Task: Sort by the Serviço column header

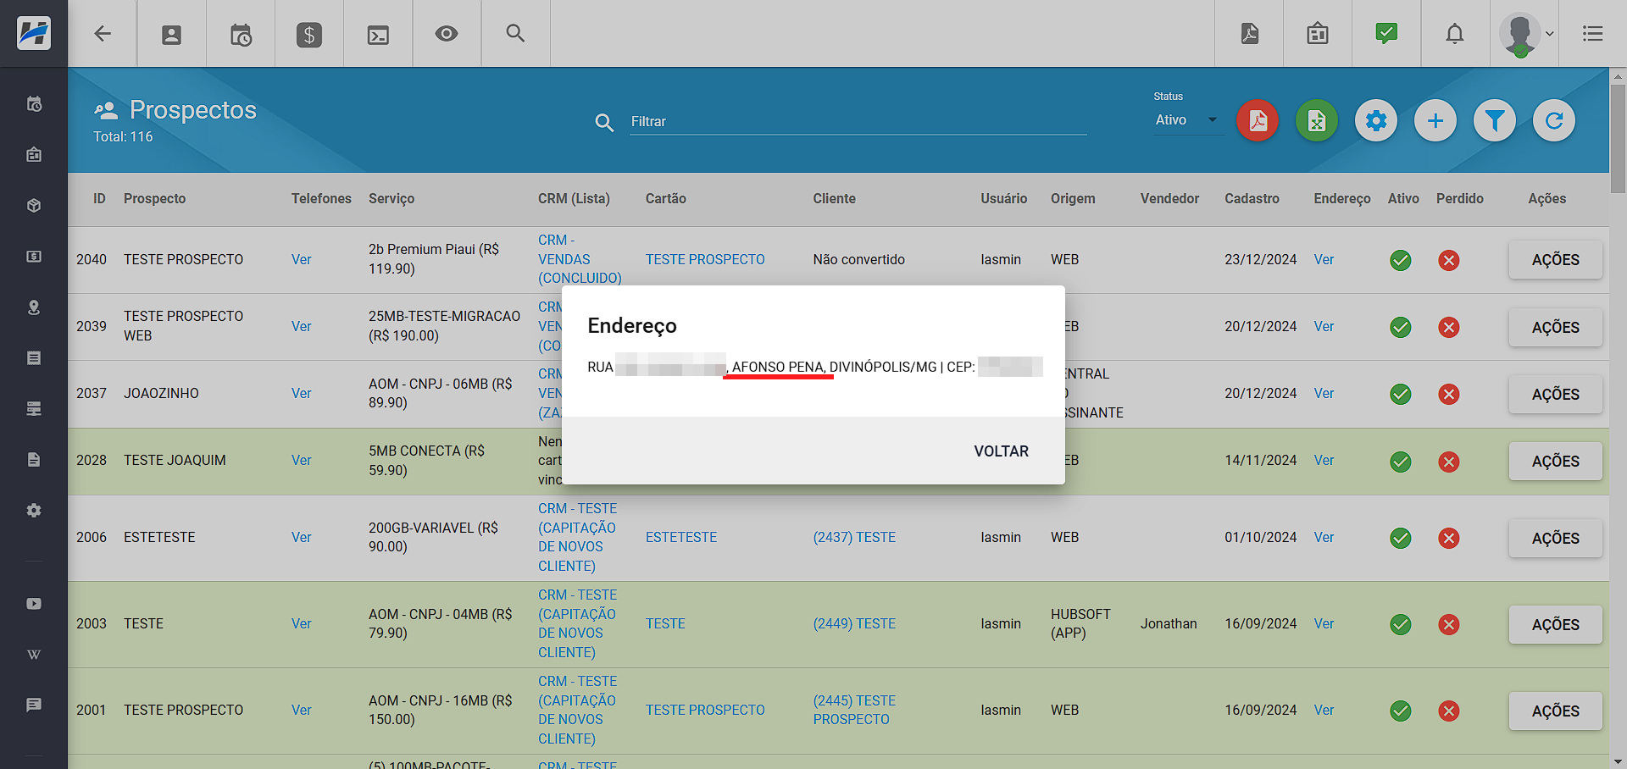Action: tap(391, 198)
